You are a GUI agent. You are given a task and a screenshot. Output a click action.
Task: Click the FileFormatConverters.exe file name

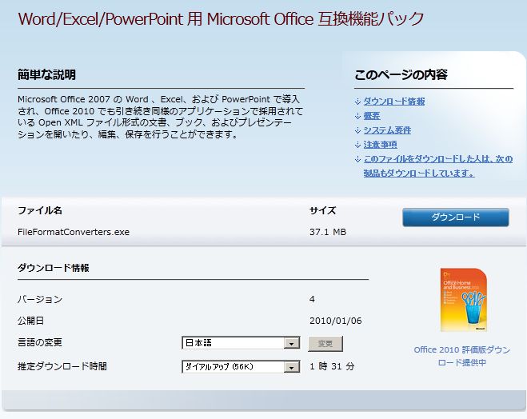pyautogui.click(x=74, y=233)
